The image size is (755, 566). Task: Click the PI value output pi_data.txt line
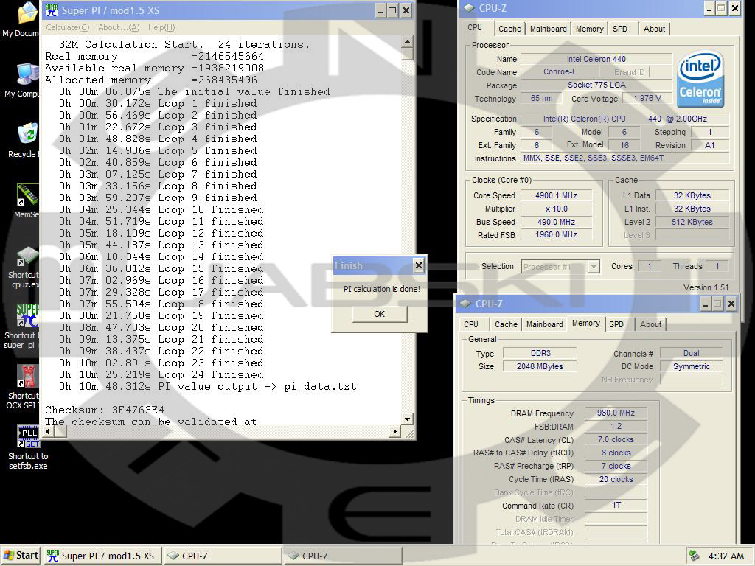coord(207,386)
